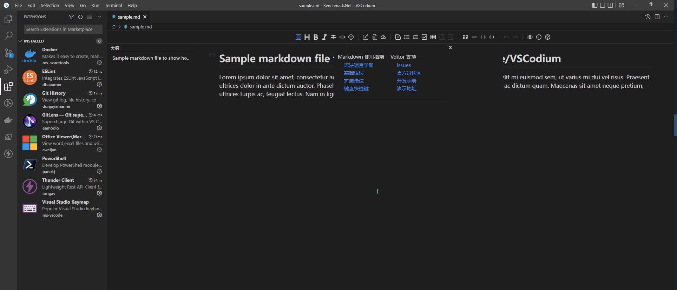Image resolution: width=677 pixels, height=290 pixels.
Task: Open the Vditor Issues link
Action: (403, 65)
